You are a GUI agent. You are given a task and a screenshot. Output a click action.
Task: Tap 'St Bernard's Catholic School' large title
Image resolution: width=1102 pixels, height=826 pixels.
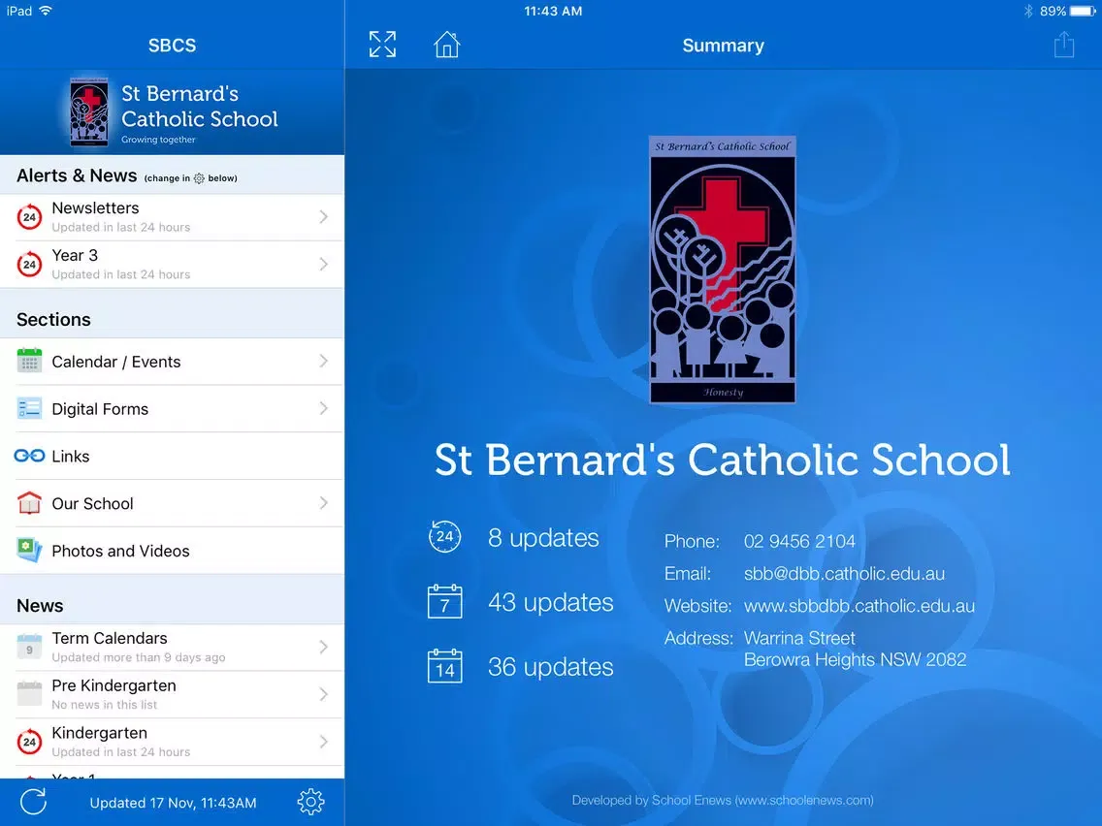723,461
